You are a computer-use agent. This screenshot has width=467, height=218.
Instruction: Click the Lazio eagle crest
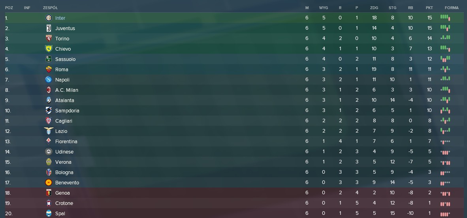click(x=49, y=131)
